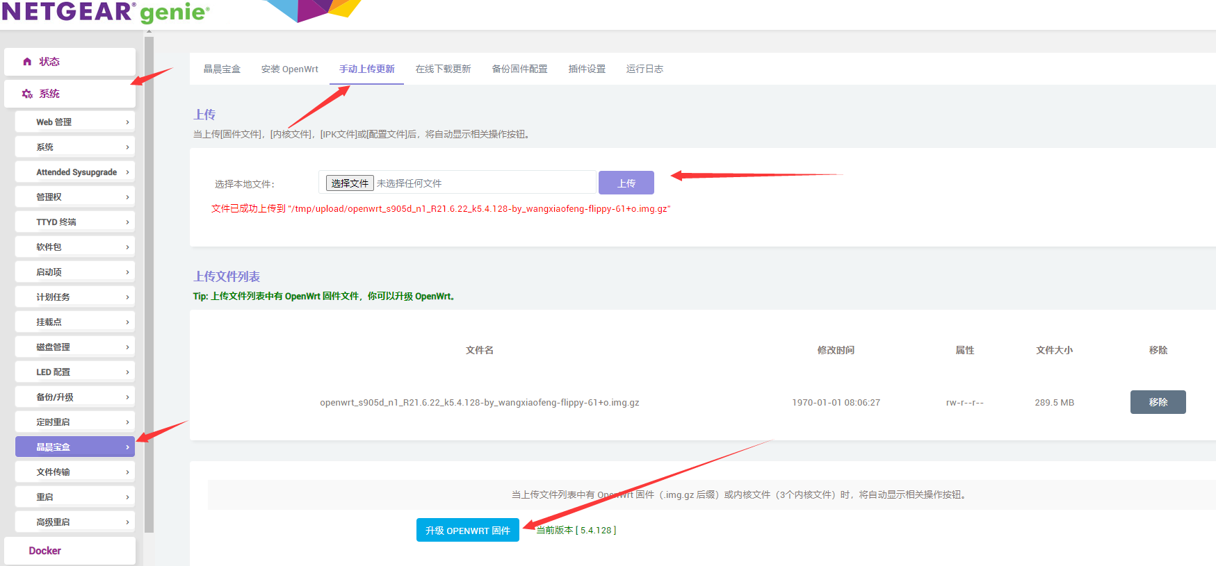Click 移除 button for the uploaded firmware

pyautogui.click(x=1158, y=402)
